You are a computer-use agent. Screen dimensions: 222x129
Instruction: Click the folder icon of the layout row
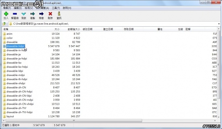click(5, 116)
